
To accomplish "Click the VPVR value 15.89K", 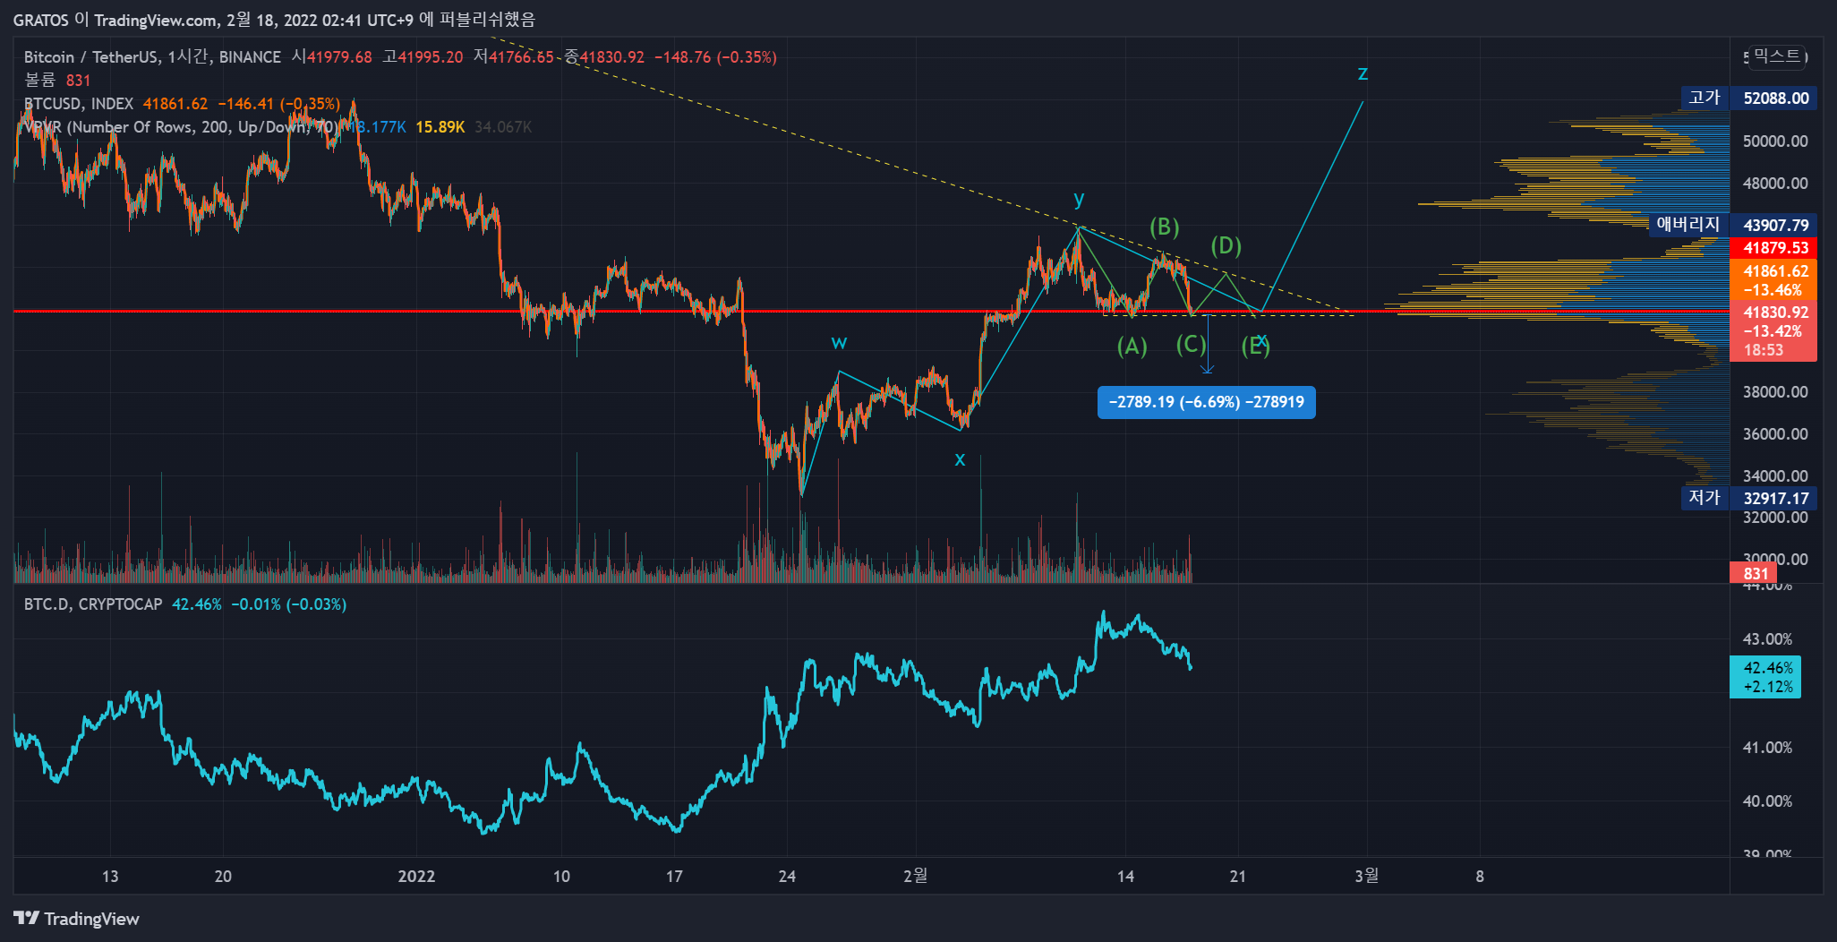I will pos(440,127).
